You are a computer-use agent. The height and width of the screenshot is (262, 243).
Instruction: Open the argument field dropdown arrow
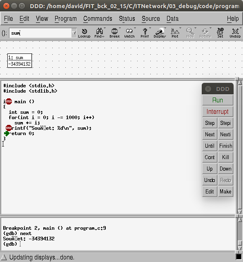point(74,33)
